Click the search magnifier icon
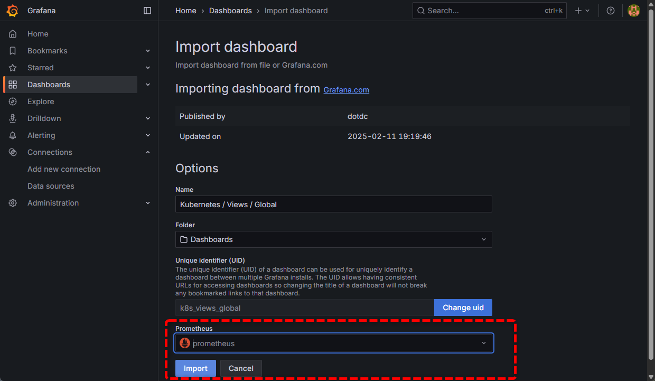The width and height of the screenshot is (655, 381). (x=421, y=11)
